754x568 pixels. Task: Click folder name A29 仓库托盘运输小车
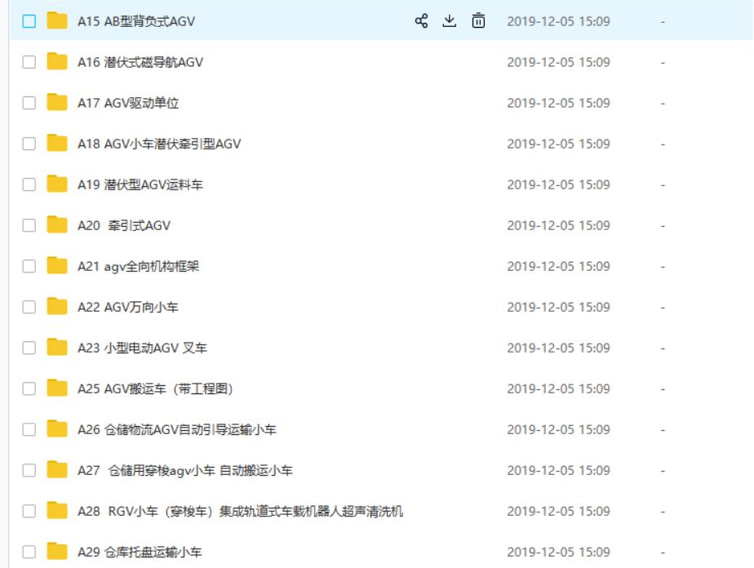[x=140, y=552]
